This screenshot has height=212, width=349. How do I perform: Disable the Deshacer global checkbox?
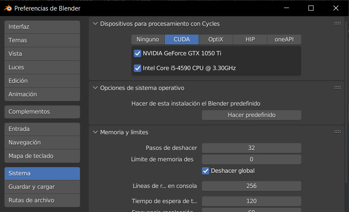tap(205, 171)
